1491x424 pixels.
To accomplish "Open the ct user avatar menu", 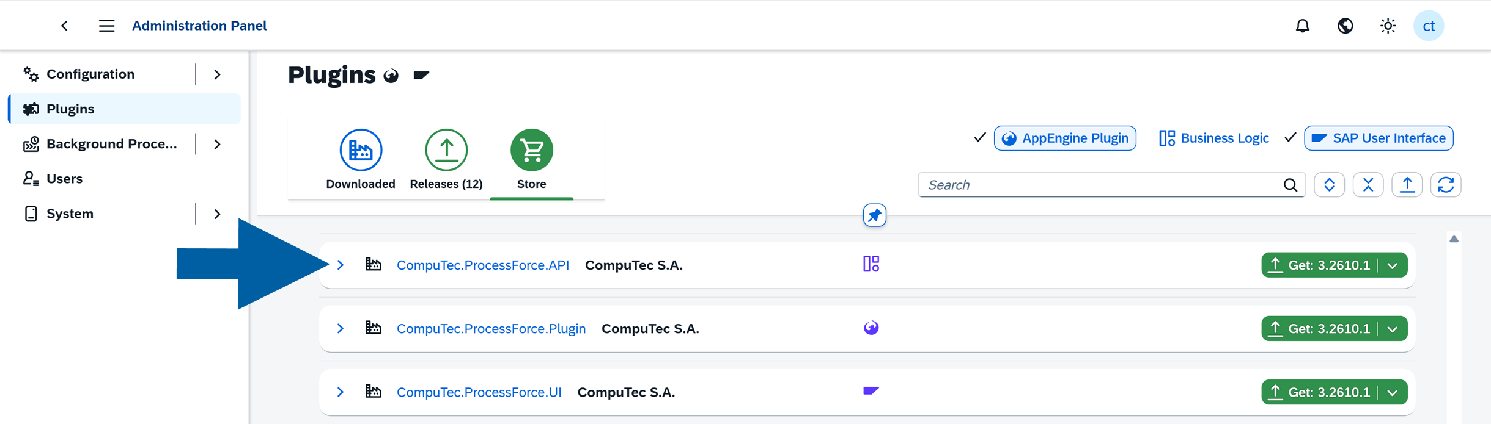I will coord(1429,26).
